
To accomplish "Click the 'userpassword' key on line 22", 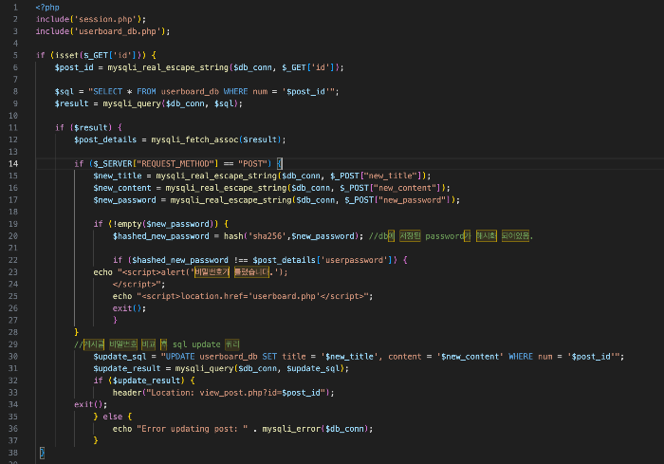I will pyautogui.click(x=356, y=260).
